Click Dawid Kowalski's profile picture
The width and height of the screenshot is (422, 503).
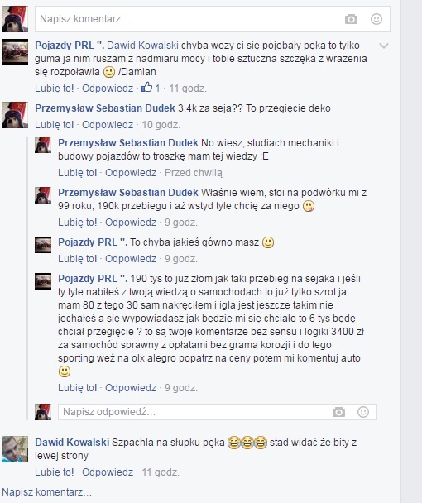click(x=15, y=449)
